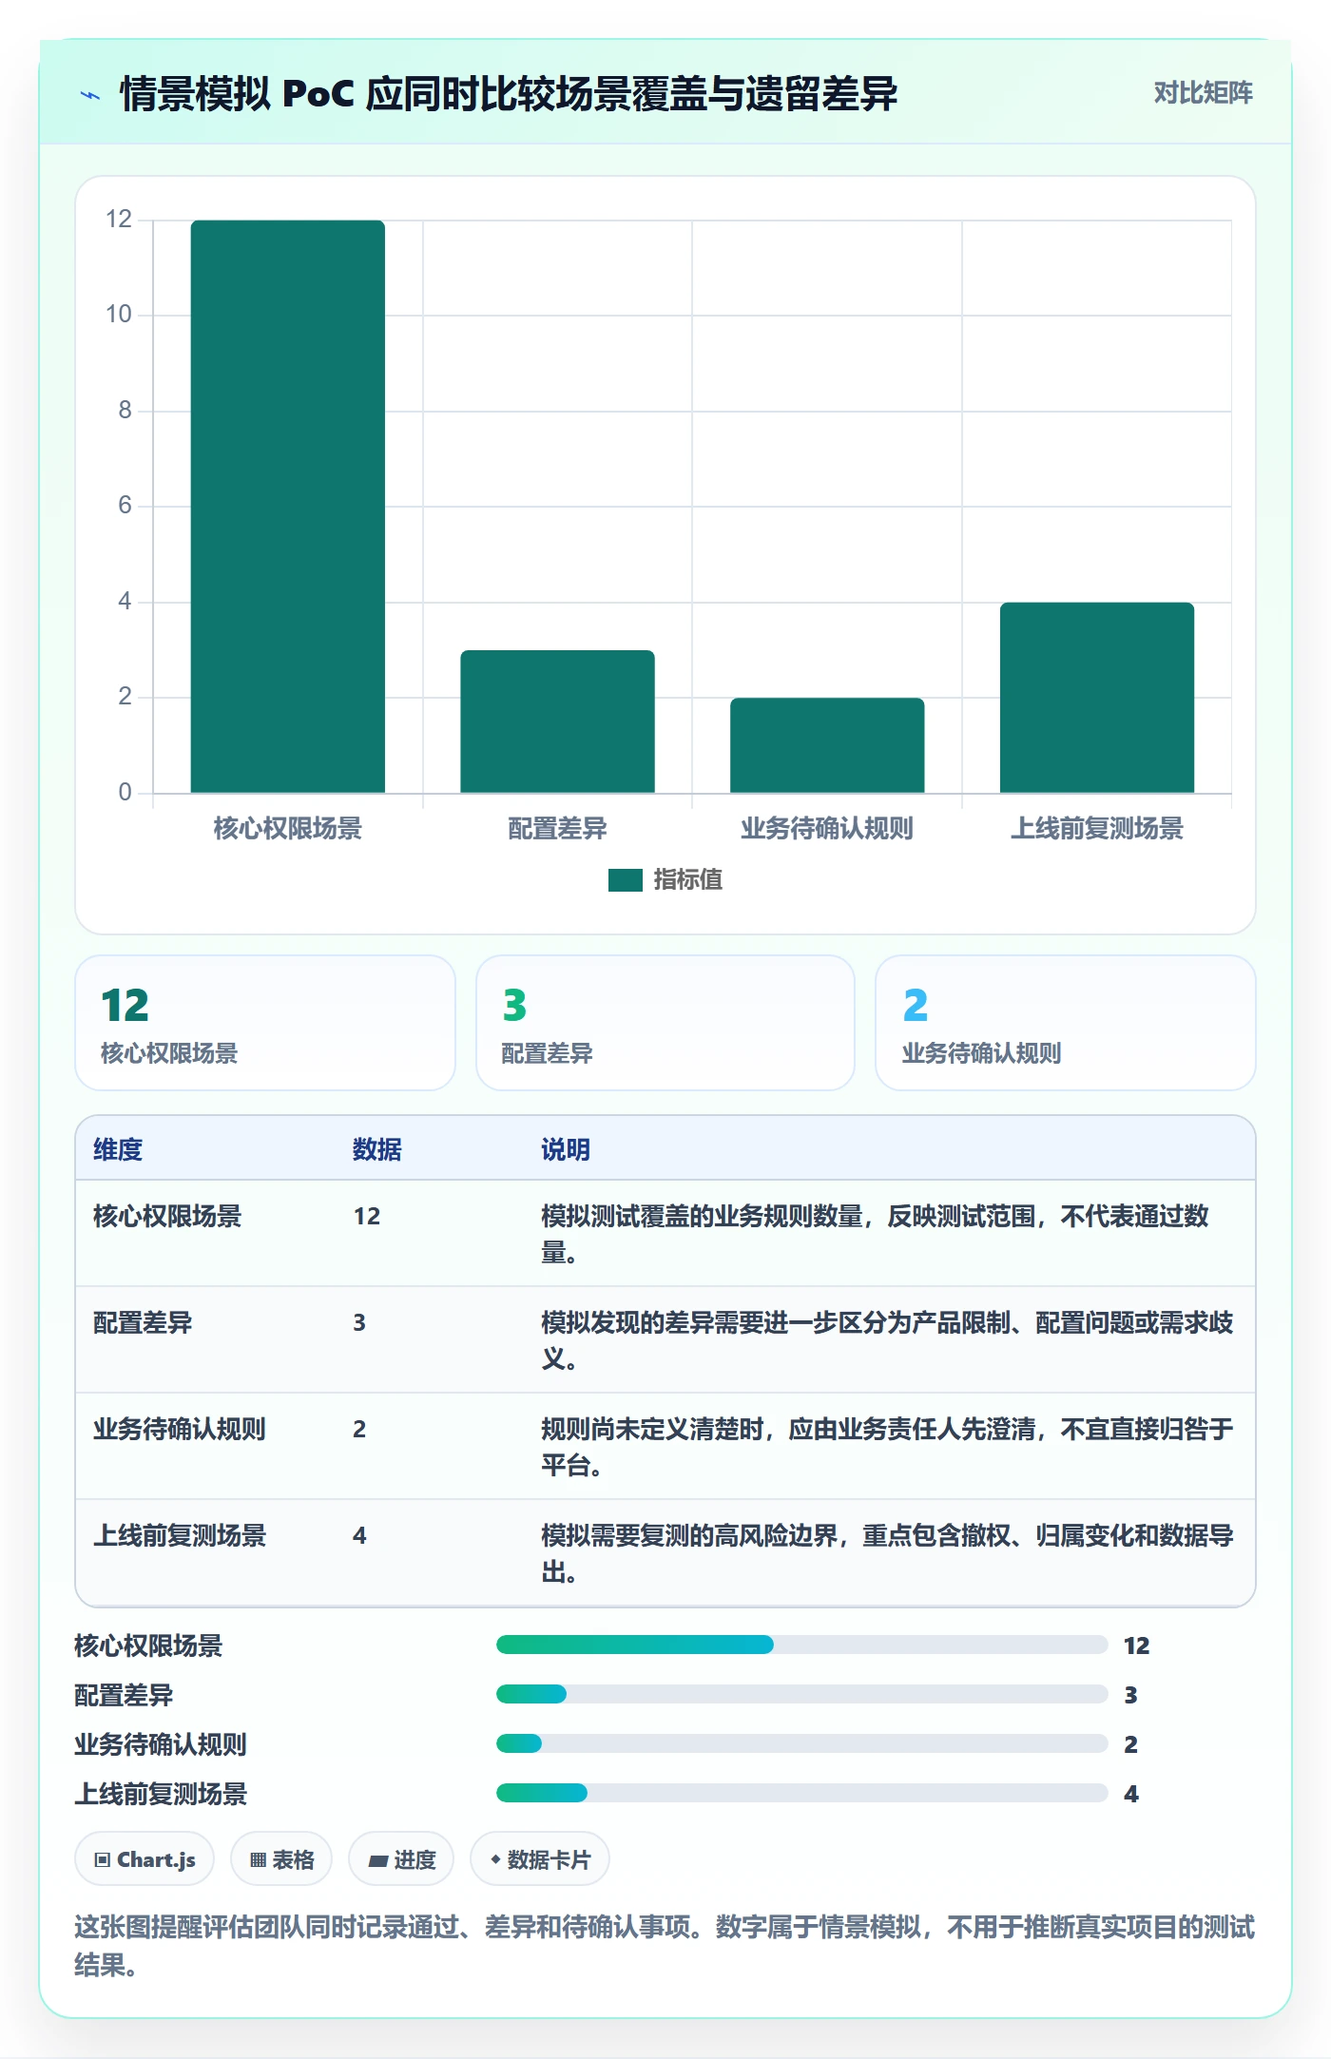Screen dimensions: 1331x2059
Task: Click the 对比矩阵 label in header
Action: (1203, 93)
